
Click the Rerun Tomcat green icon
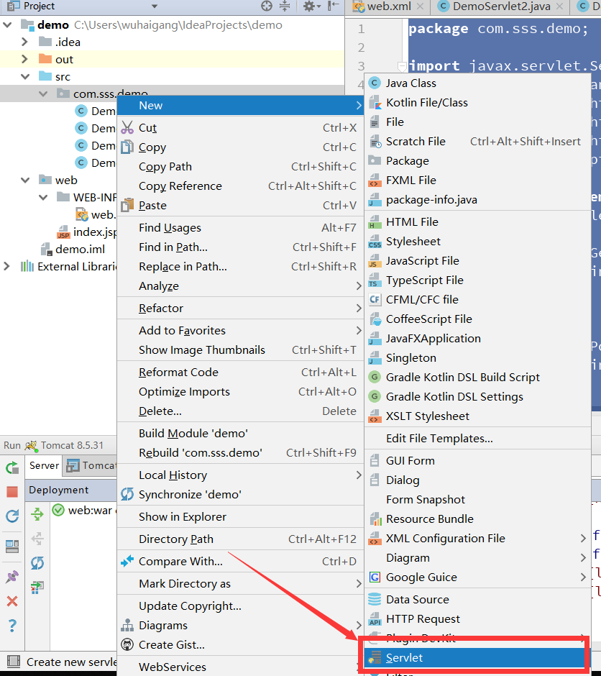pyautogui.click(x=12, y=467)
